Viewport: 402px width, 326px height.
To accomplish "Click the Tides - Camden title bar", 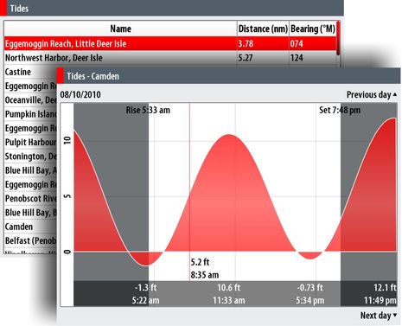I will [229, 76].
